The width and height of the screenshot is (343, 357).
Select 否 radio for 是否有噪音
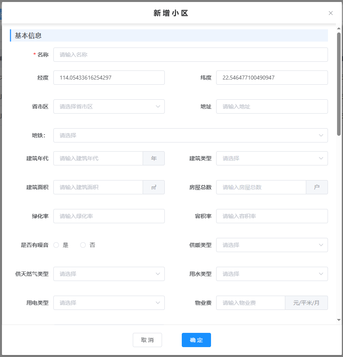click(83, 245)
